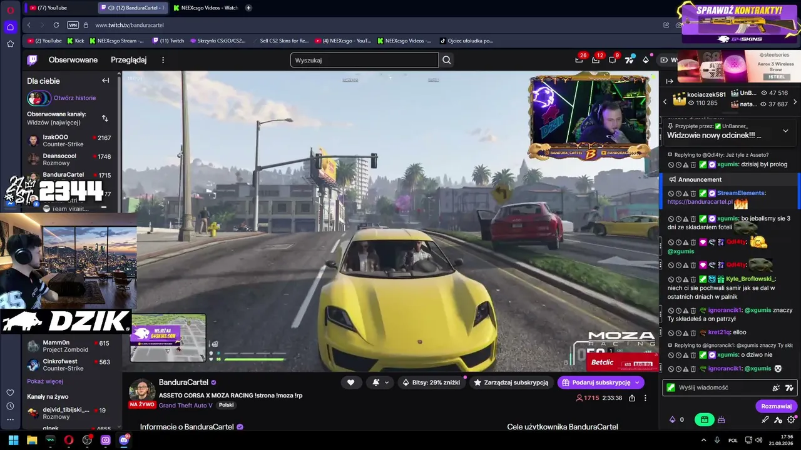Collapse the chat panel
801x450 pixels.
(x=669, y=81)
